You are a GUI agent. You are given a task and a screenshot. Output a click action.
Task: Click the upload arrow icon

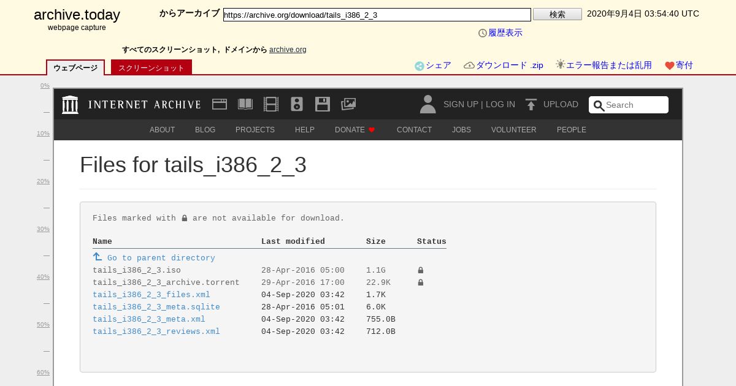(531, 104)
